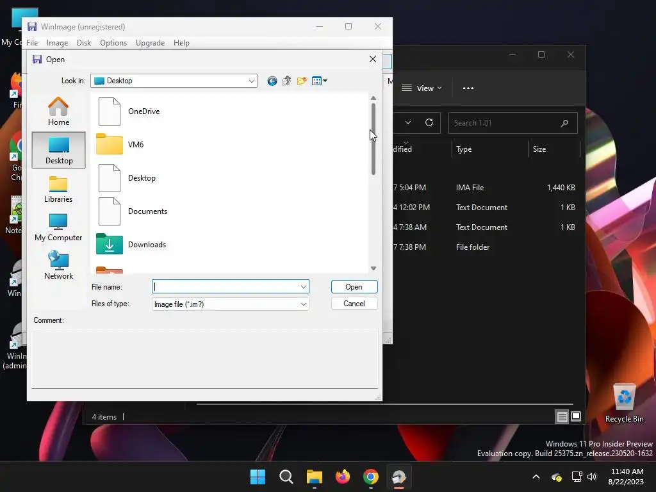Select the VM6 folder

click(120, 145)
